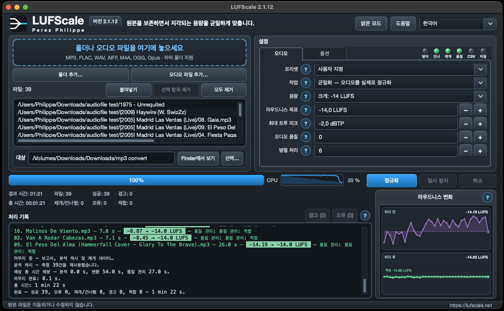Click the 처리 전 loudness chart
This screenshot has width=504, height=311.
tap(436, 228)
